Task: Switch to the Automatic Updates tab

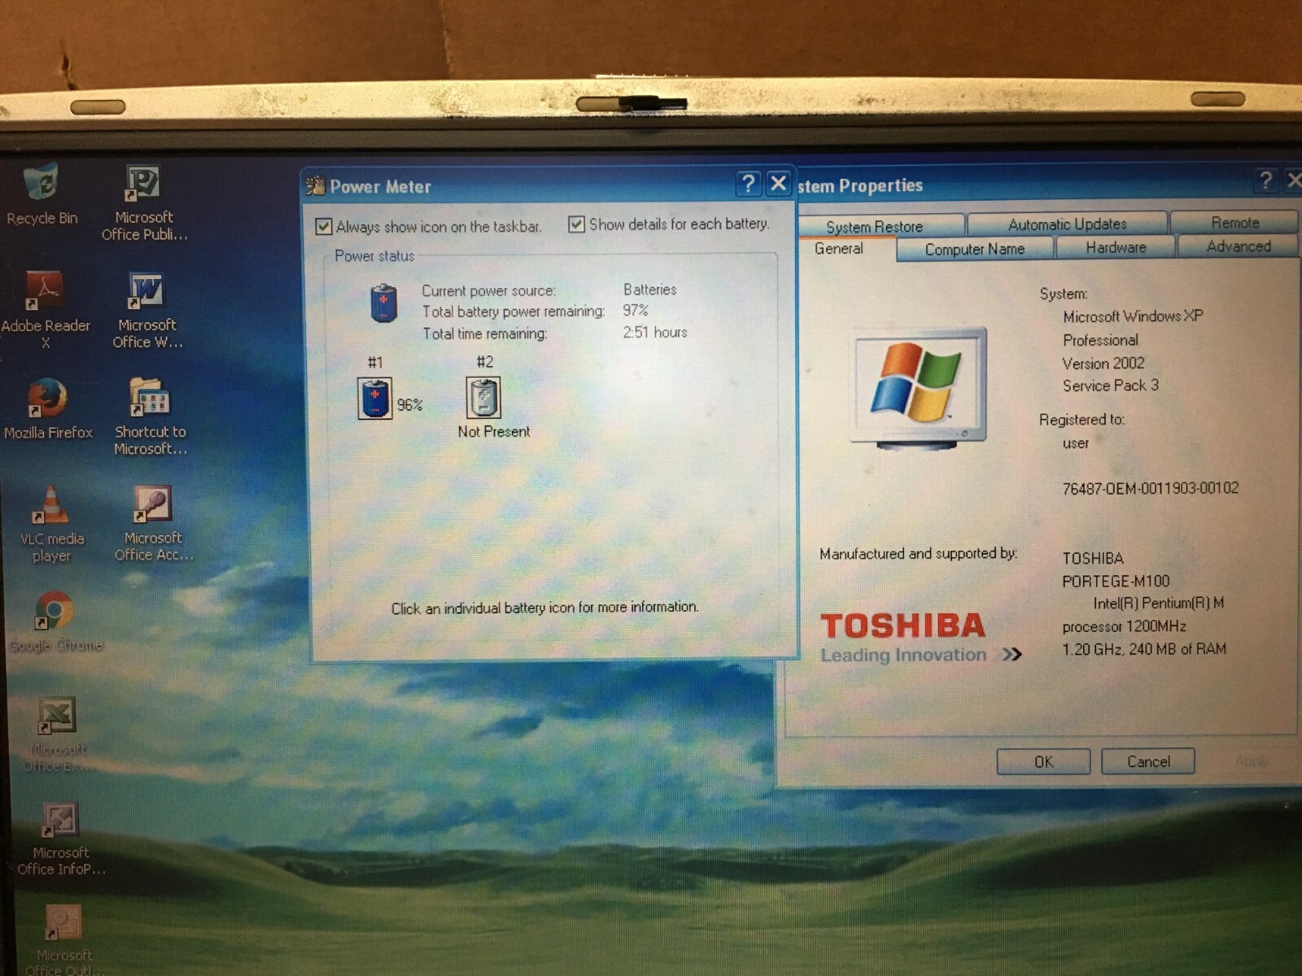Action: (x=1068, y=224)
